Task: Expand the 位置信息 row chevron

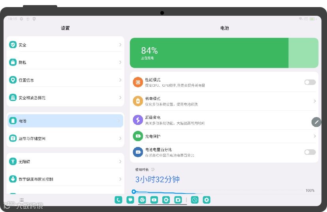Action: [x=120, y=80]
